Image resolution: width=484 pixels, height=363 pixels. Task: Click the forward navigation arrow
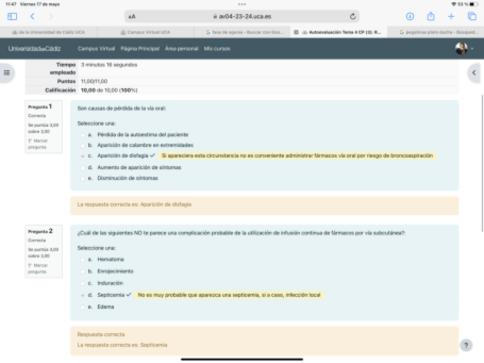[51, 17]
